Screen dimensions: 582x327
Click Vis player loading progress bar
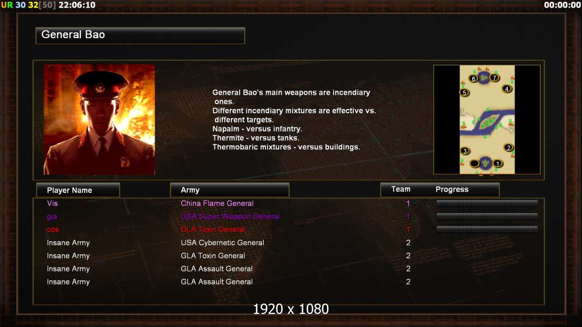click(x=487, y=203)
